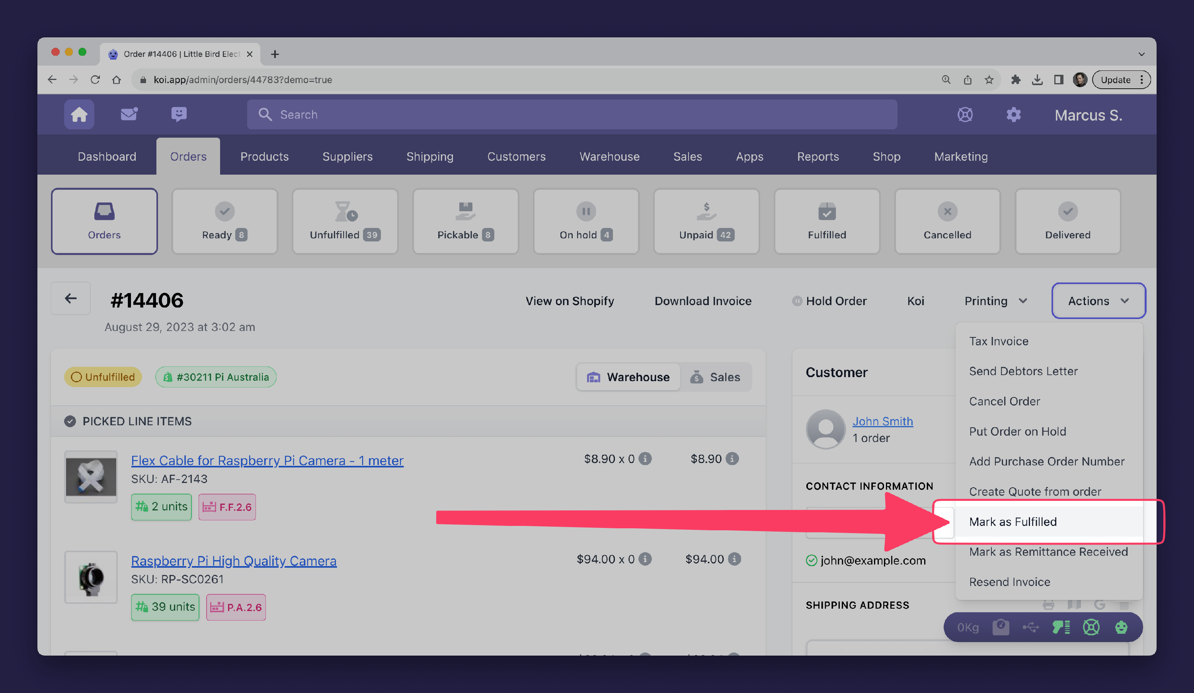Switch to Warehouse view toggle
The image size is (1194, 693).
tap(628, 377)
